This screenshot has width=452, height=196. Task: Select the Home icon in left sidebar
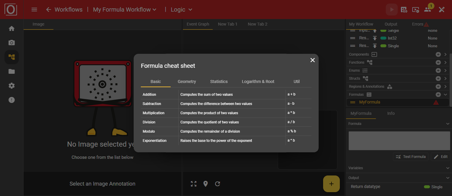click(x=11, y=28)
